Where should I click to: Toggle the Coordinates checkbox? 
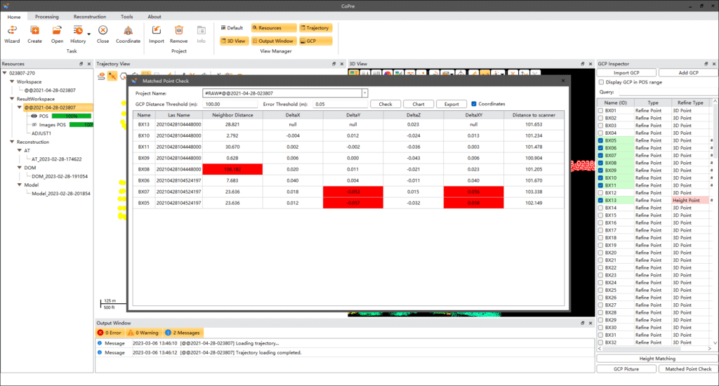point(475,104)
